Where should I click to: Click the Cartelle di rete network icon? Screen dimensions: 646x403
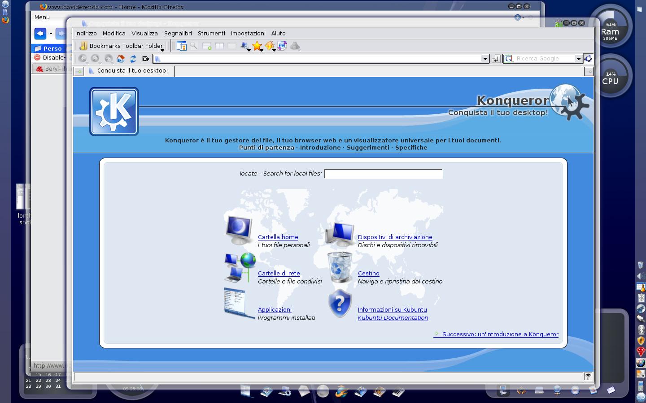click(x=240, y=267)
